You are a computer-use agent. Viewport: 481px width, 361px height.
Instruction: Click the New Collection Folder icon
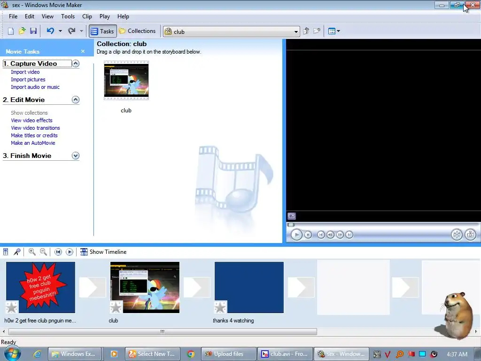coord(317,31)
